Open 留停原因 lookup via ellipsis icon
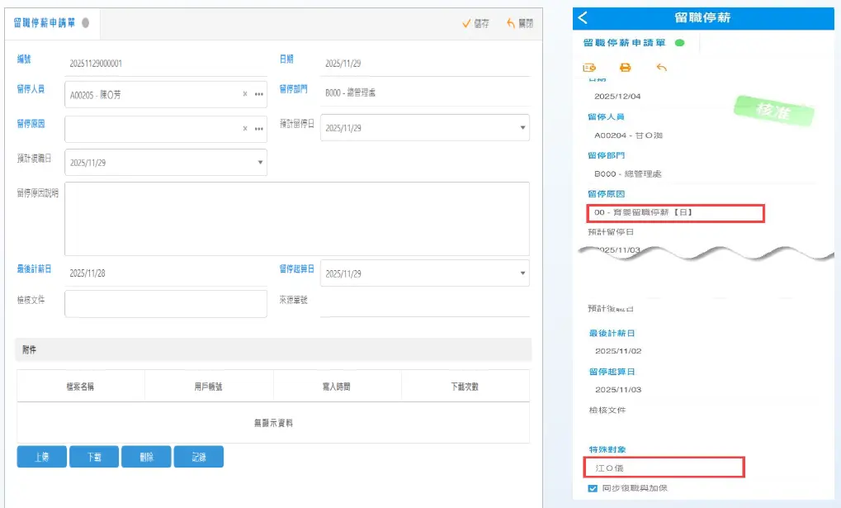This screenshot has width=841, height=508. pyautogui.click(x=259, y=129)
